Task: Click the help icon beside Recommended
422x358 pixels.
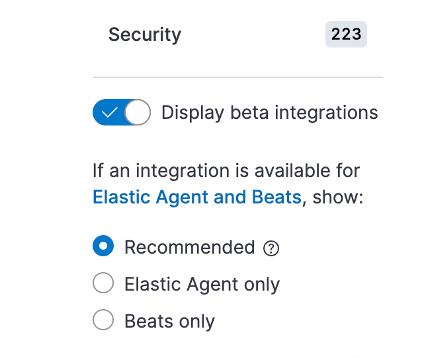Action: 271,248
